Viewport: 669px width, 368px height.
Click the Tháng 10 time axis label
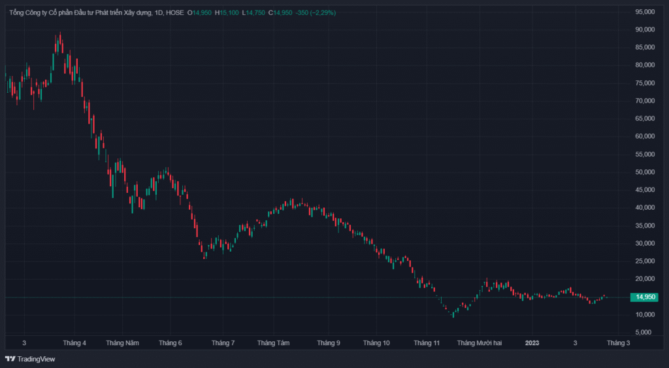376,343
